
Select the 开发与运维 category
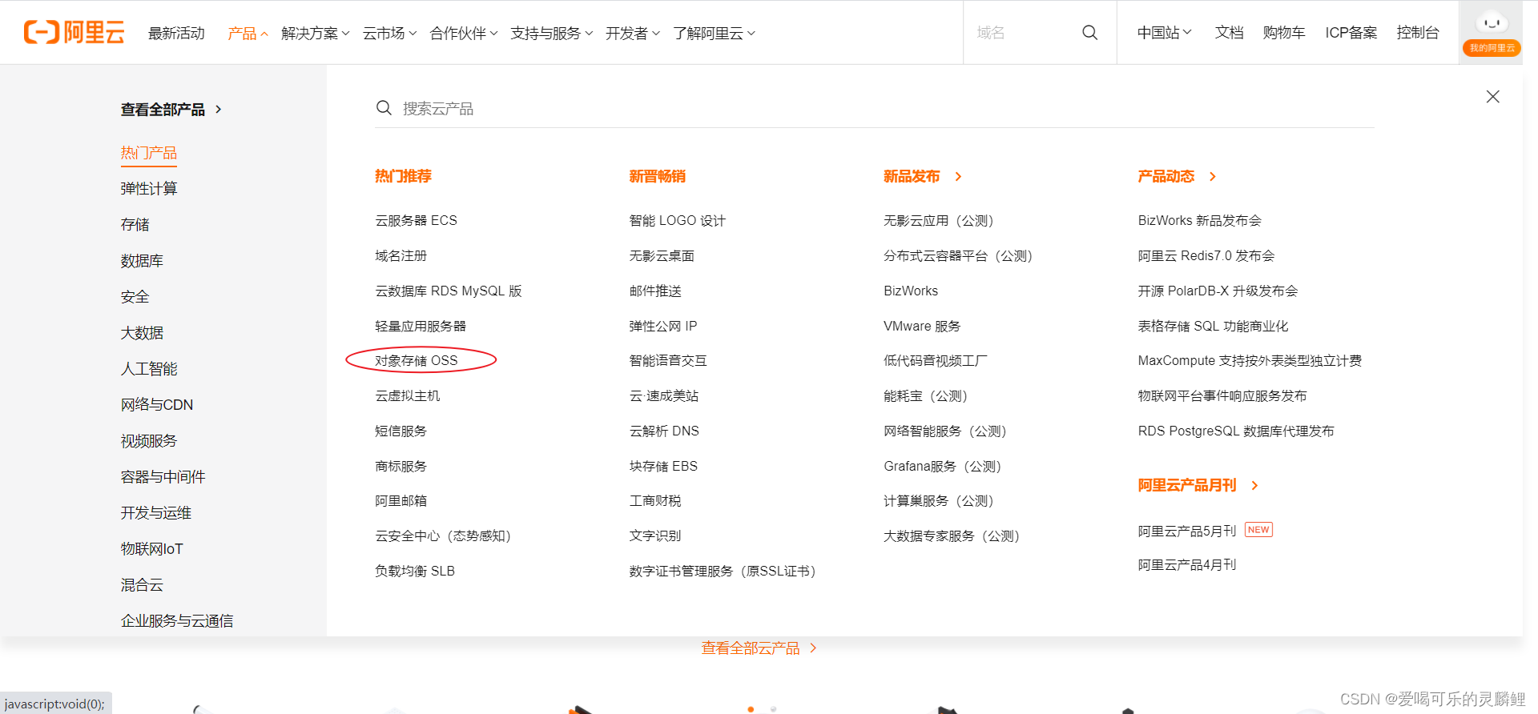[156, 513]
